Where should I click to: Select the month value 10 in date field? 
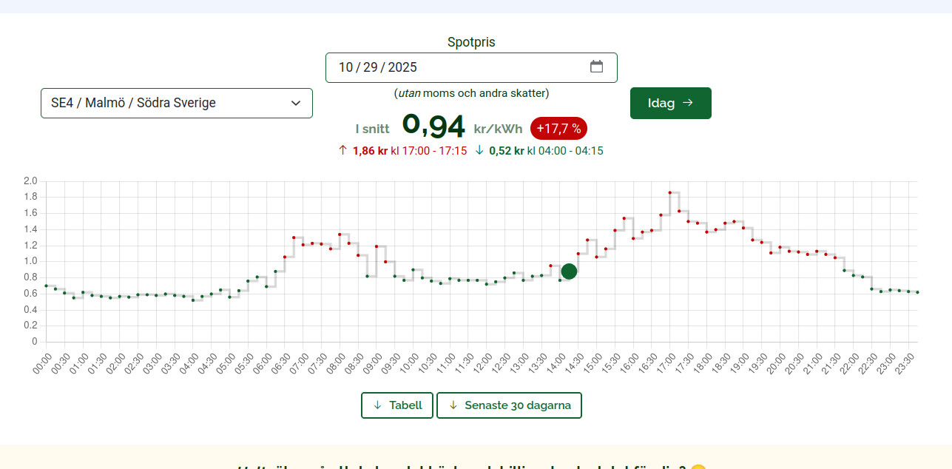coord(345,67)
